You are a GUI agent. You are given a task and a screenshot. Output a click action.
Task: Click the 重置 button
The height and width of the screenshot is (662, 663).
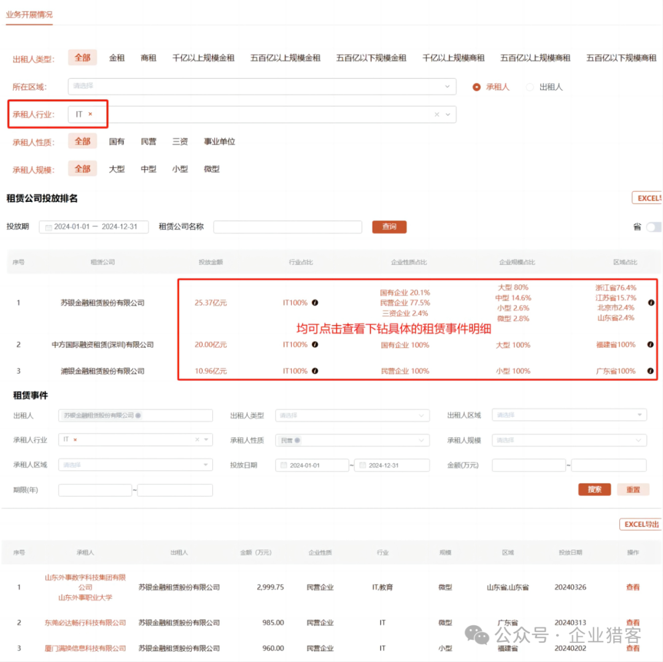click(632, 489)
